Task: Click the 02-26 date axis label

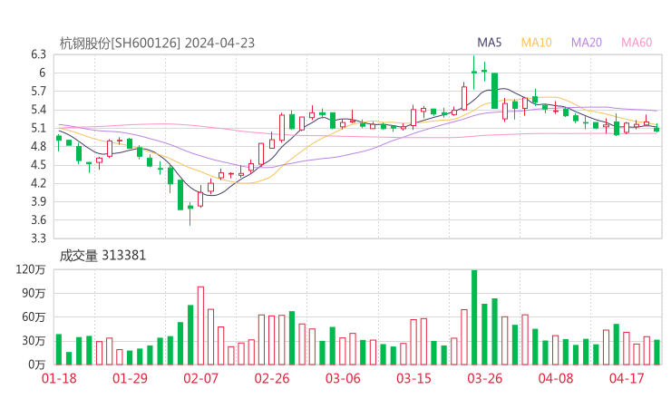Action: coord(272,378)
